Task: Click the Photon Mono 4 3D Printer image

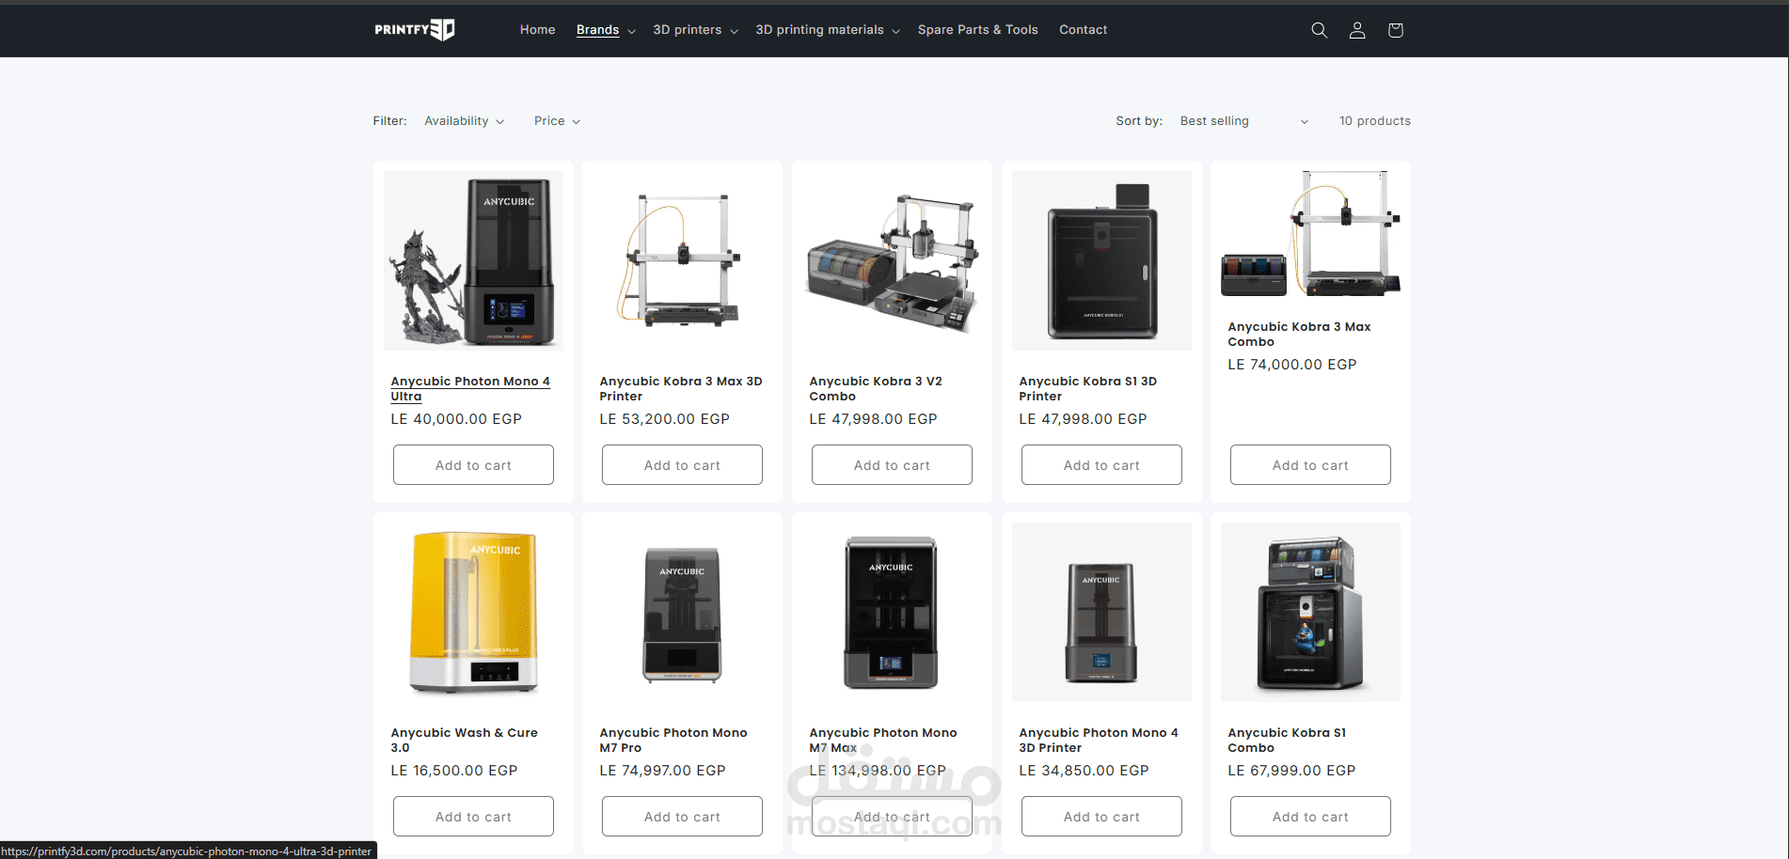Action: (1101, 612)
